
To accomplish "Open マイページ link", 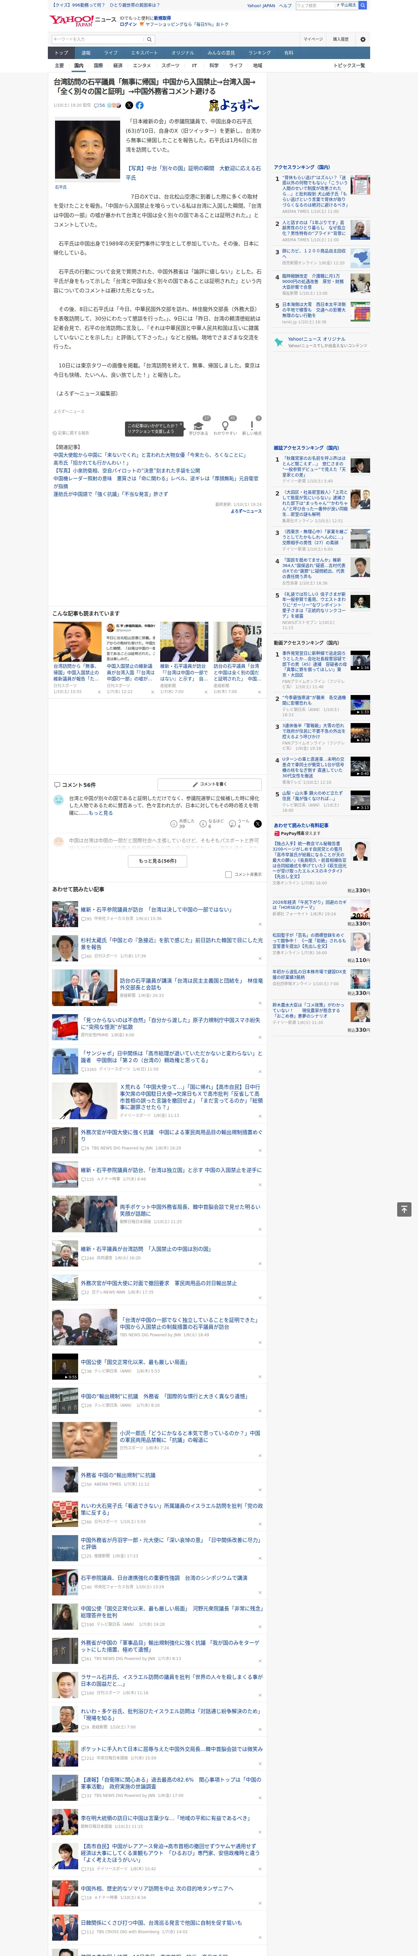I will click(313, 39).
